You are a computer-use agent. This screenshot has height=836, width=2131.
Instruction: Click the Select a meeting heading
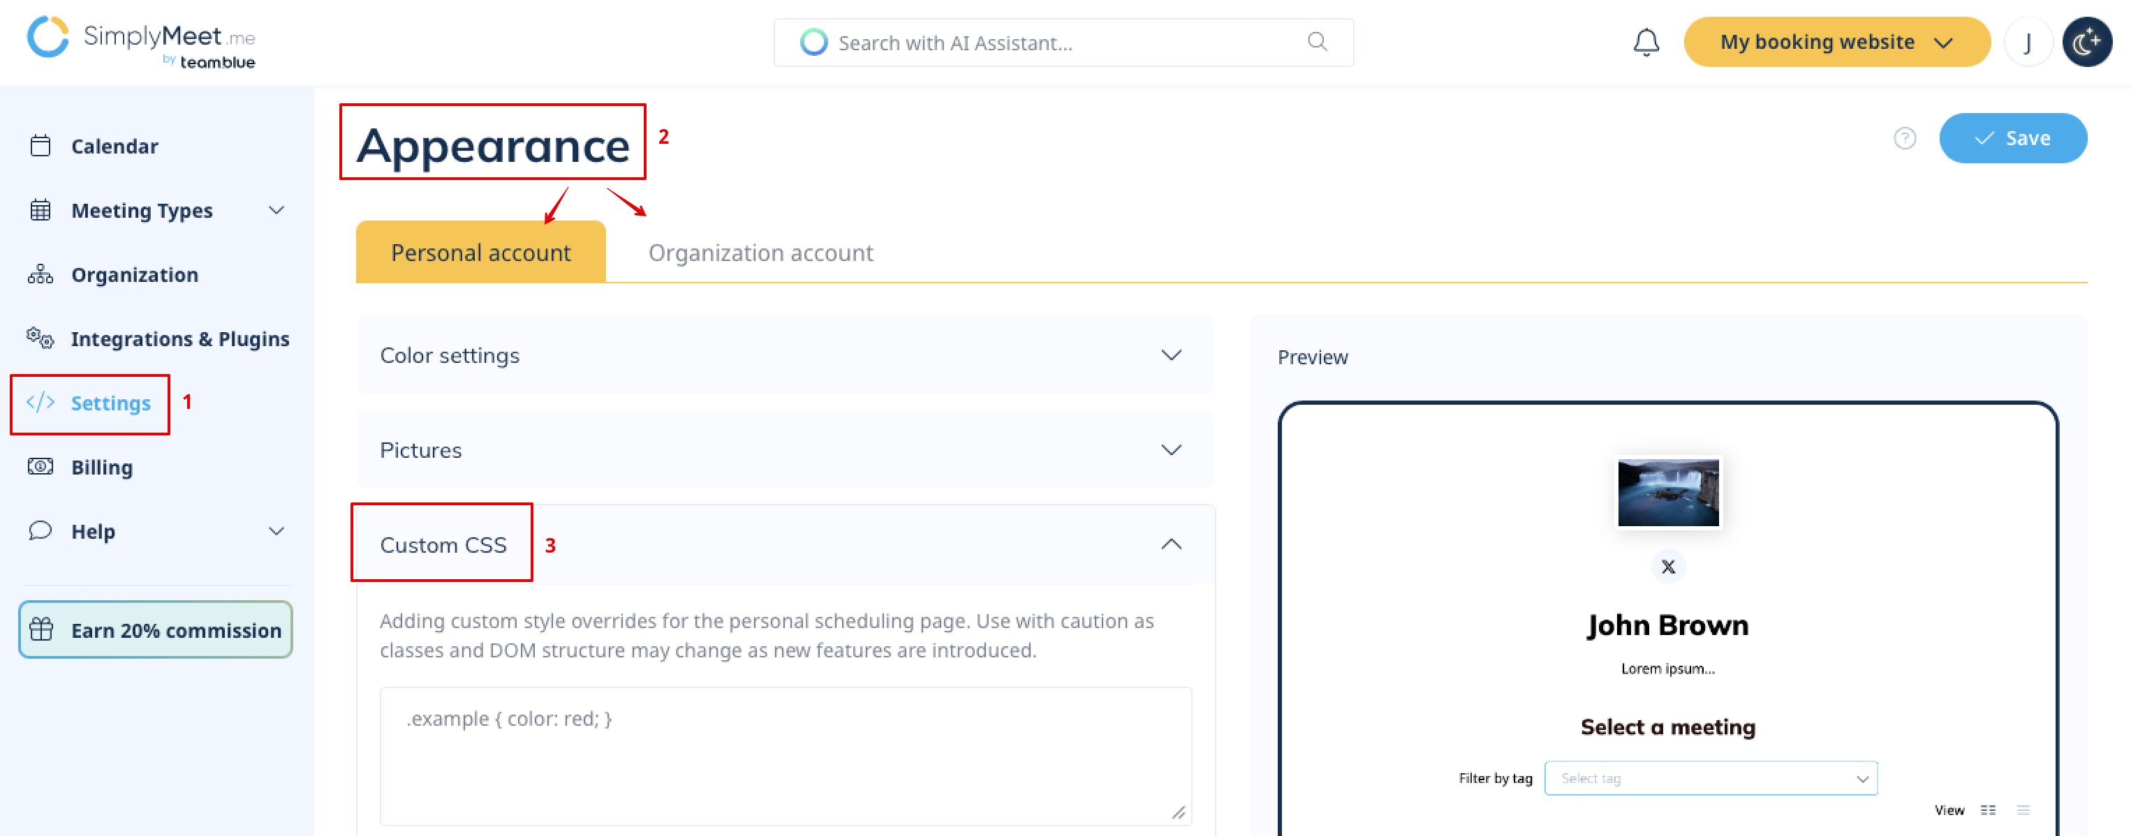pyautogui.click(x=1668, y=727)
